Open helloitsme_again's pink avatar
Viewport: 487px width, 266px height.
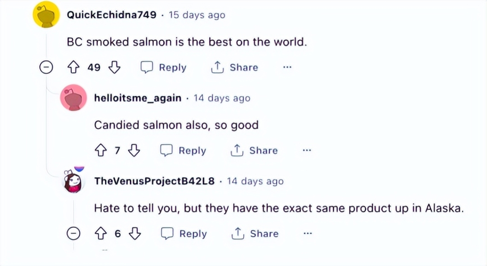pos(74,97)
